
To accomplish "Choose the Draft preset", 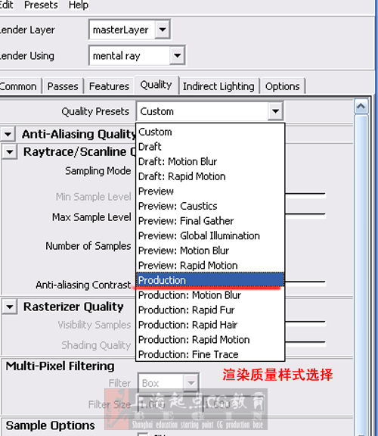I will (210, 147).
